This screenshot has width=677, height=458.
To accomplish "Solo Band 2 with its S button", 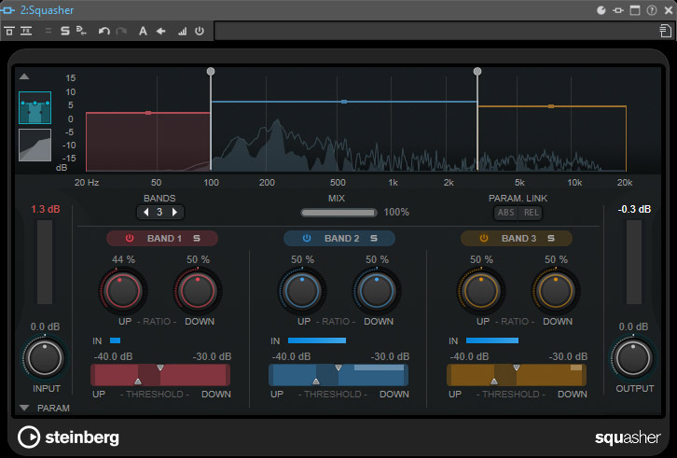I will pyautogui.click(x=373, y=238).
